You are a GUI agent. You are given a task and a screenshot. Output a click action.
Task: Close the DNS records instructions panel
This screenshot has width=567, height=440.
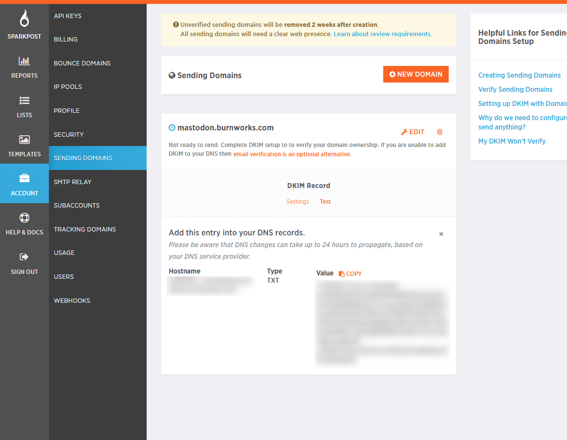[441, 234]
